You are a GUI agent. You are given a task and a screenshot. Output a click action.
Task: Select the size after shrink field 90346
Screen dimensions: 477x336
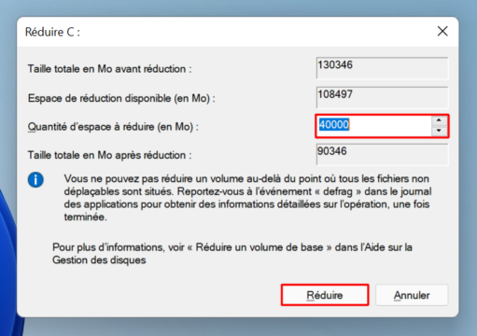[382, 154]
